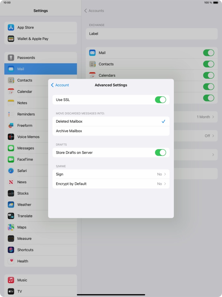
Task: Tap the App Store icon in sidebar
Action: pos(11,27)
